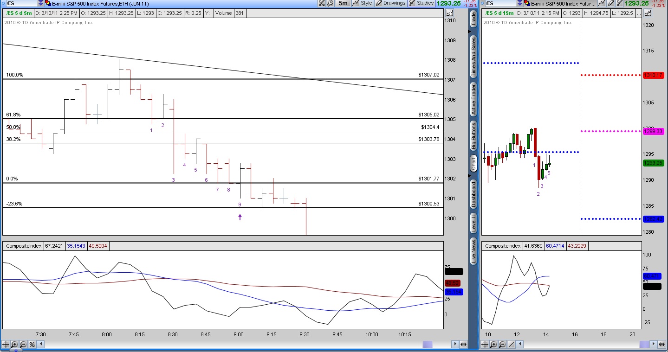Click left CompositeIndex study label

(x=23, y=246)
